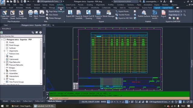The image size is (193, 108).
Task: Open the Prospector side tab
Action: point(44,39)
